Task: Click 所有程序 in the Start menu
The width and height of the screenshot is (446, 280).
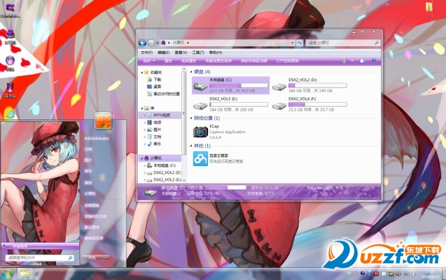Action: [40, 246]
